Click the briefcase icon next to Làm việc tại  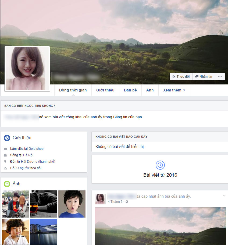click(5, 149)
